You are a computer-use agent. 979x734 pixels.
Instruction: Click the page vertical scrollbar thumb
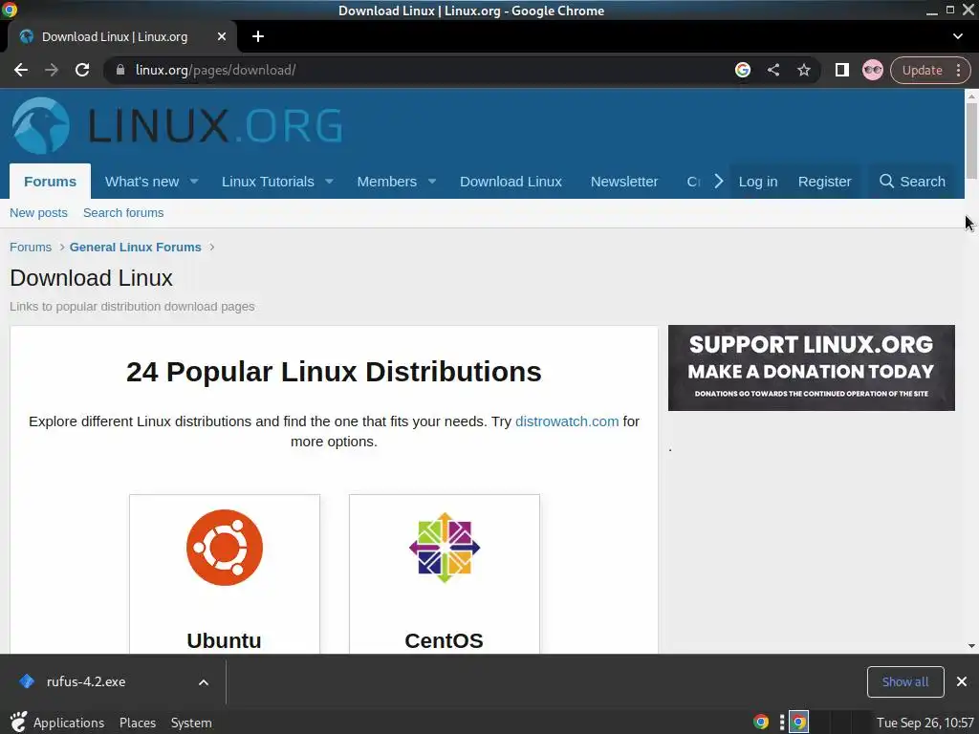click(971, 140)
